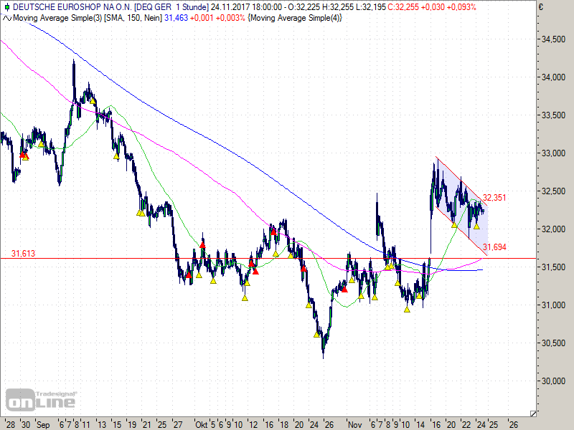Select the Moving Average Simple wave icon
The height and width of the screenshot is (430, 574).
[7, 18]
